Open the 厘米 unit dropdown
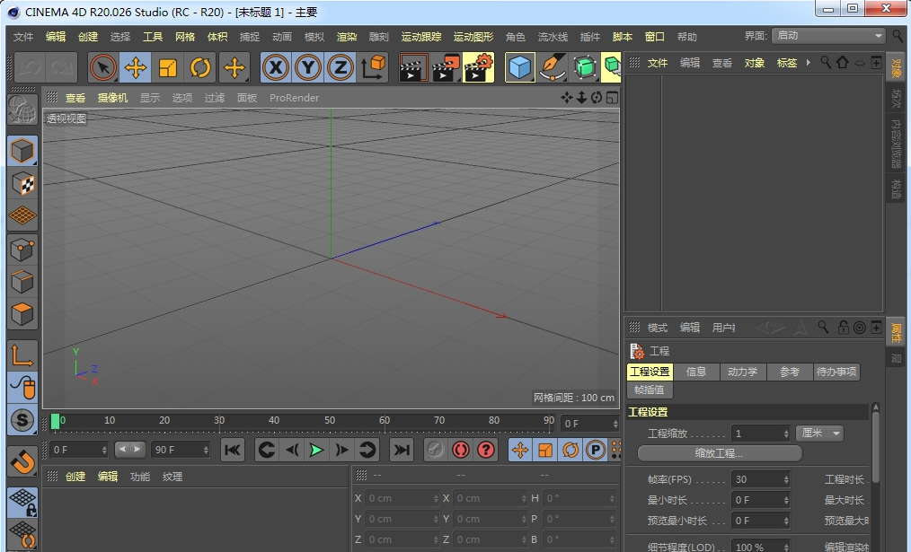The image size is (911, 552). click(x=820, y=433)
